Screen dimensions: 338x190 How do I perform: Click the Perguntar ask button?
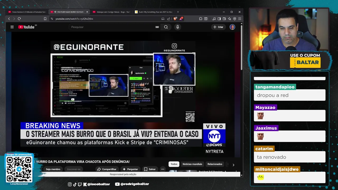click(x=130, y=169)
